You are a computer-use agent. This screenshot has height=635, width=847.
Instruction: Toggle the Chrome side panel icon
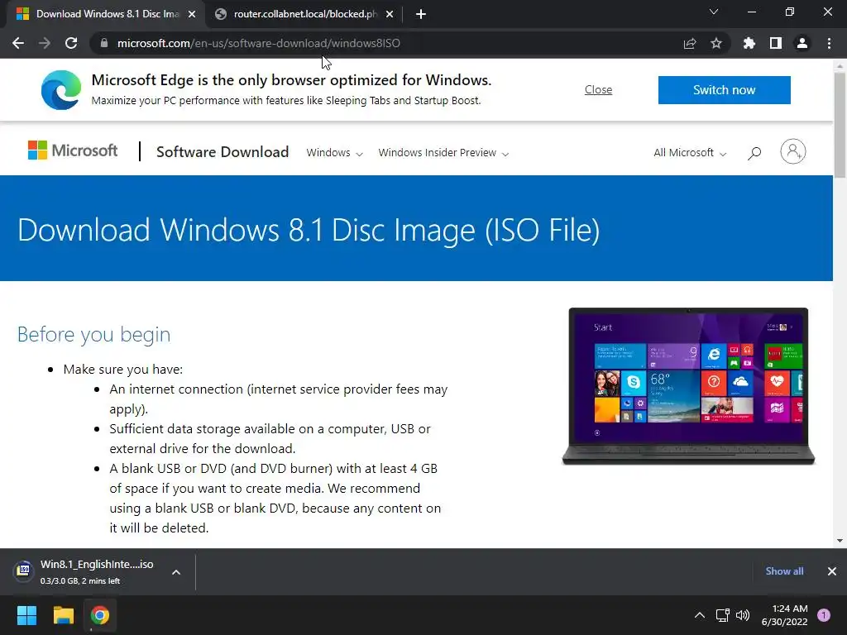click(x=776, y=43)
